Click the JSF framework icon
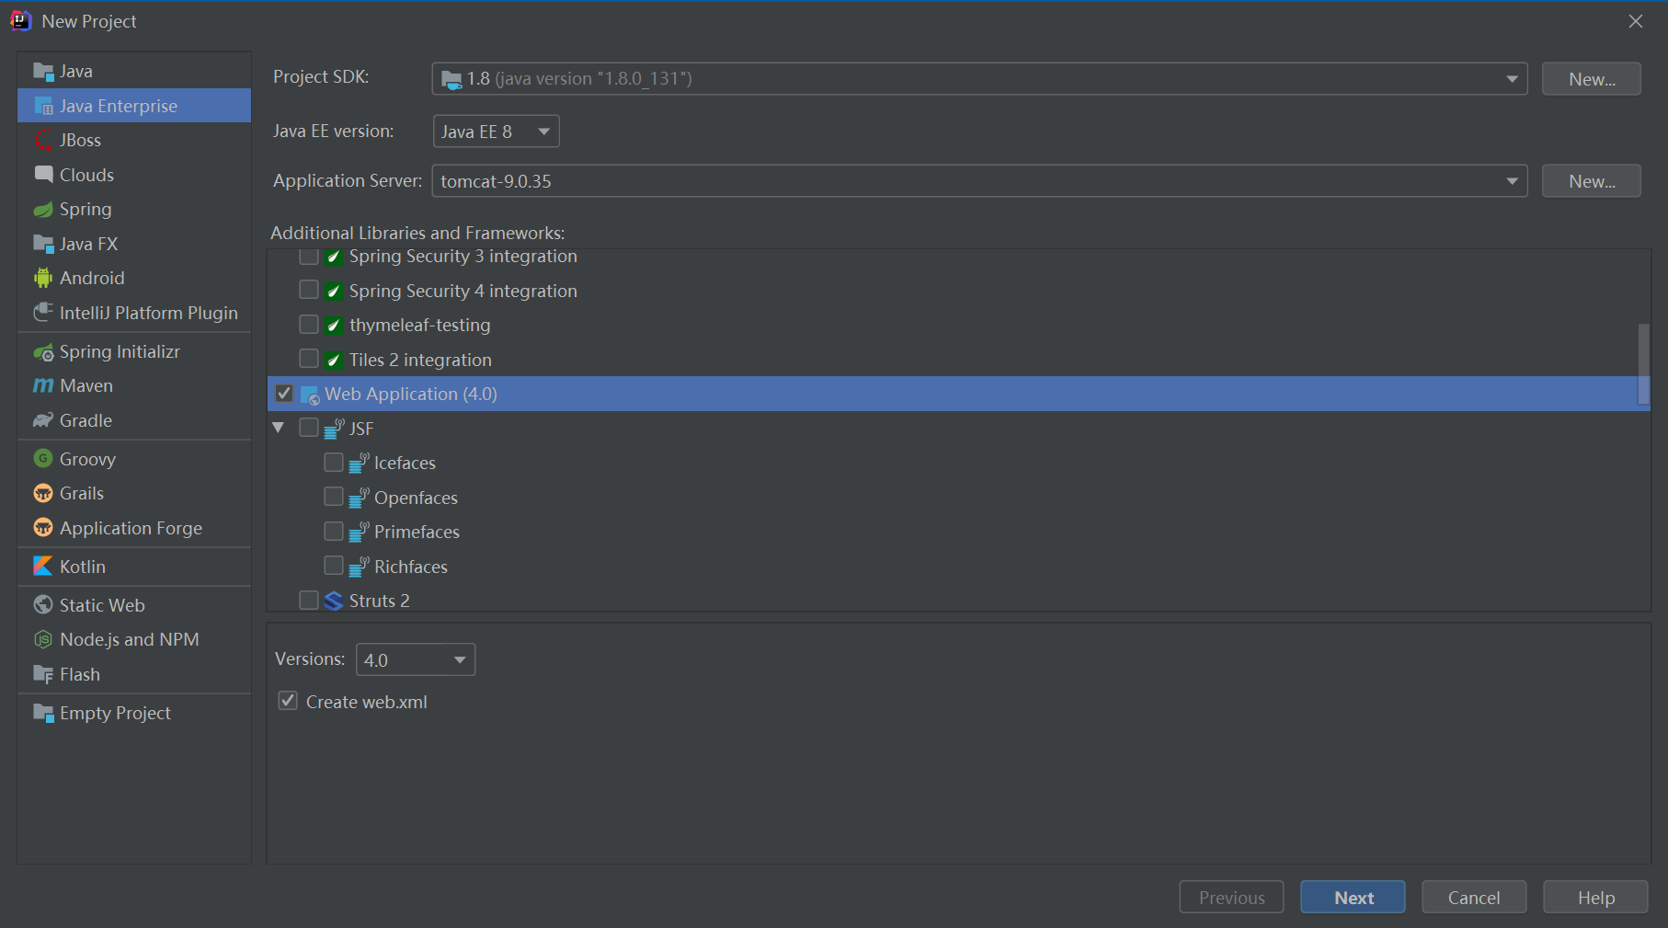This screenshot has width=1668, height=928. click(x=335, y=429)
